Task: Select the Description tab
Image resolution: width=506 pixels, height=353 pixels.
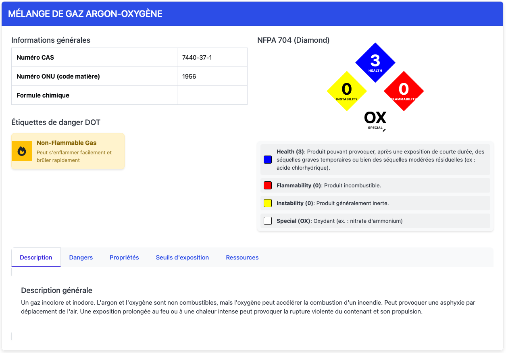Action: [x=36, y=257]
